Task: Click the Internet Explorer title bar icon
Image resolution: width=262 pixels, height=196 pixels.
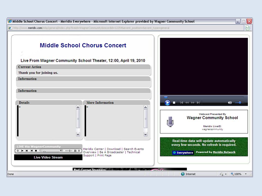Action: tap(10, 21)
